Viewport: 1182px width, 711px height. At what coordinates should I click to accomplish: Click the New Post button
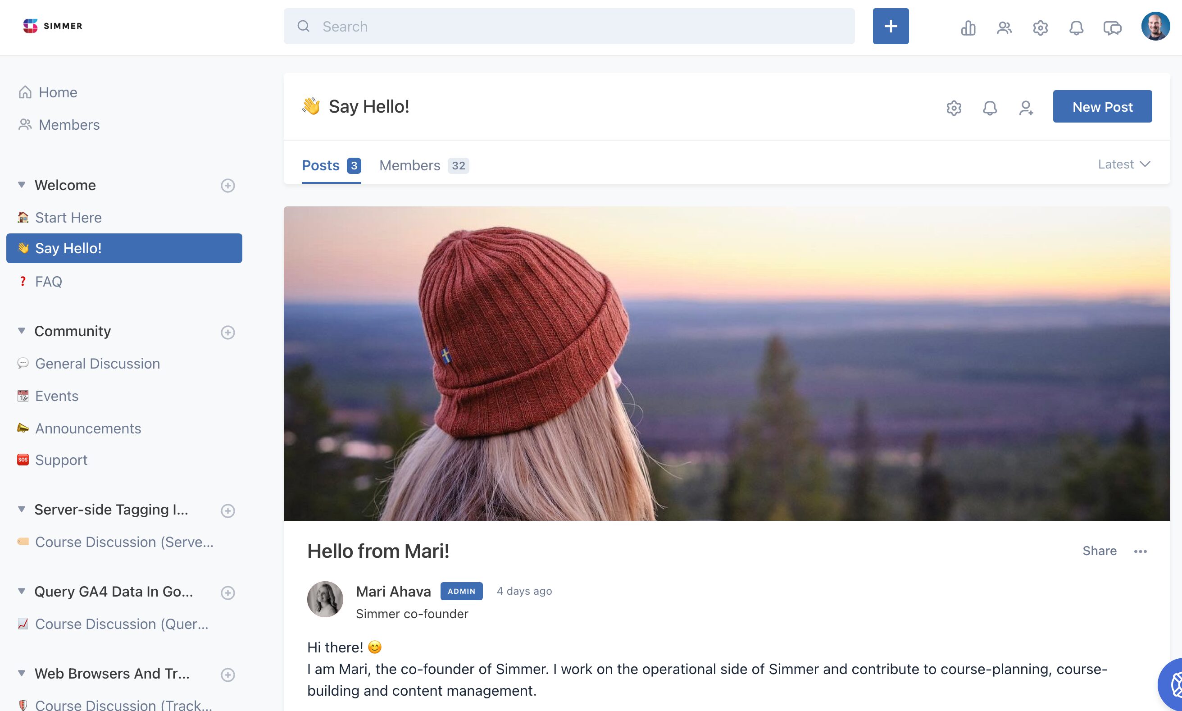pyautogui.click(x=1102, y=106)
